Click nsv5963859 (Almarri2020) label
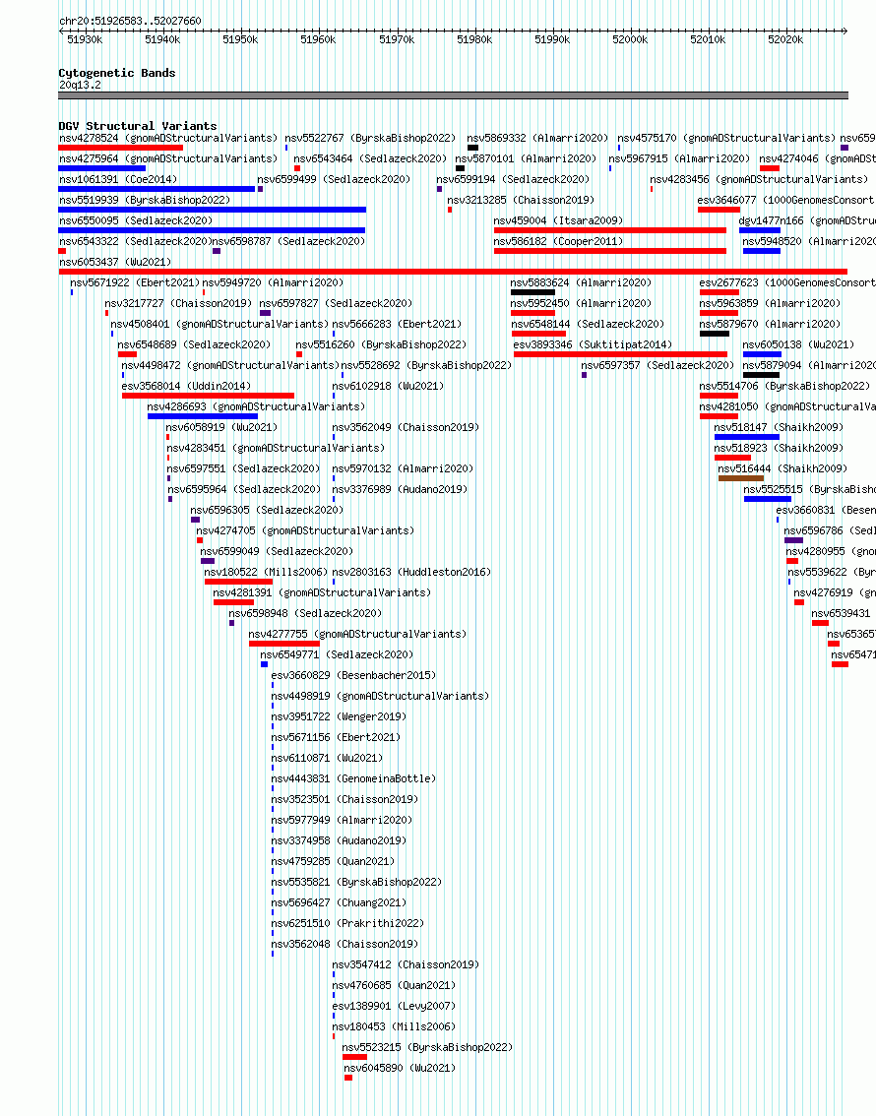This screenshot has width=876, height=1116. pyautogui.click(x=770, y=303)
